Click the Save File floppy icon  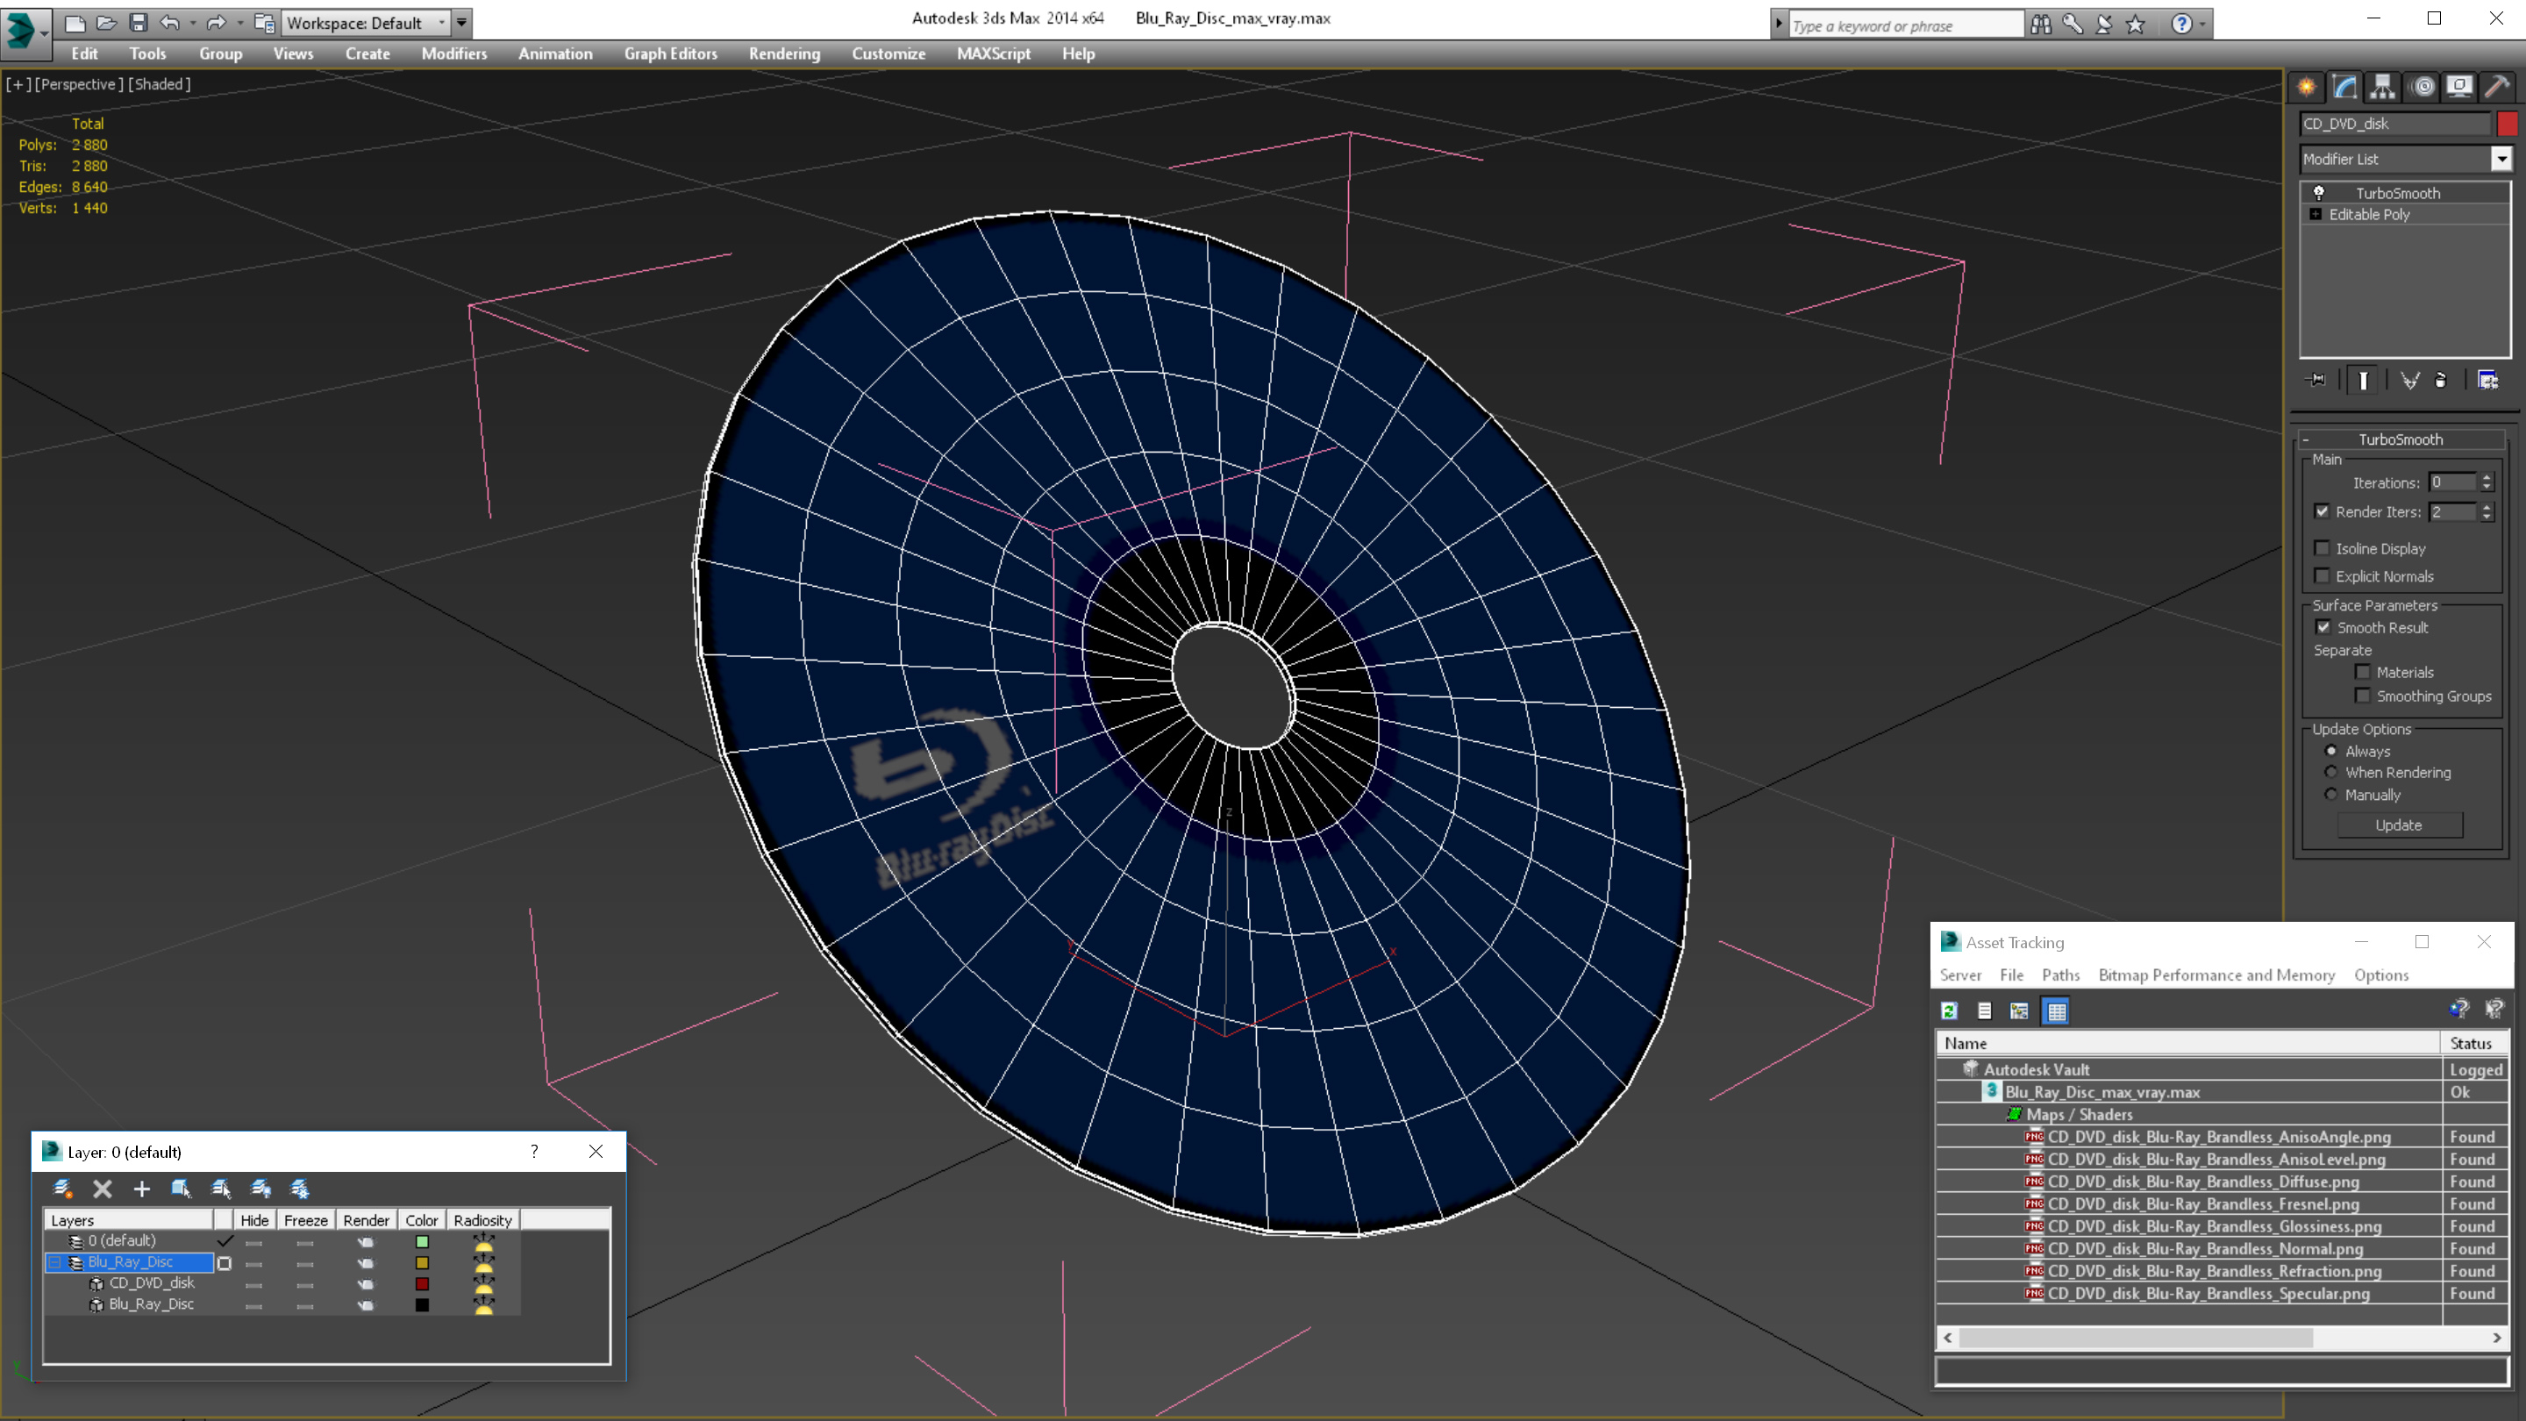point(139,23)
